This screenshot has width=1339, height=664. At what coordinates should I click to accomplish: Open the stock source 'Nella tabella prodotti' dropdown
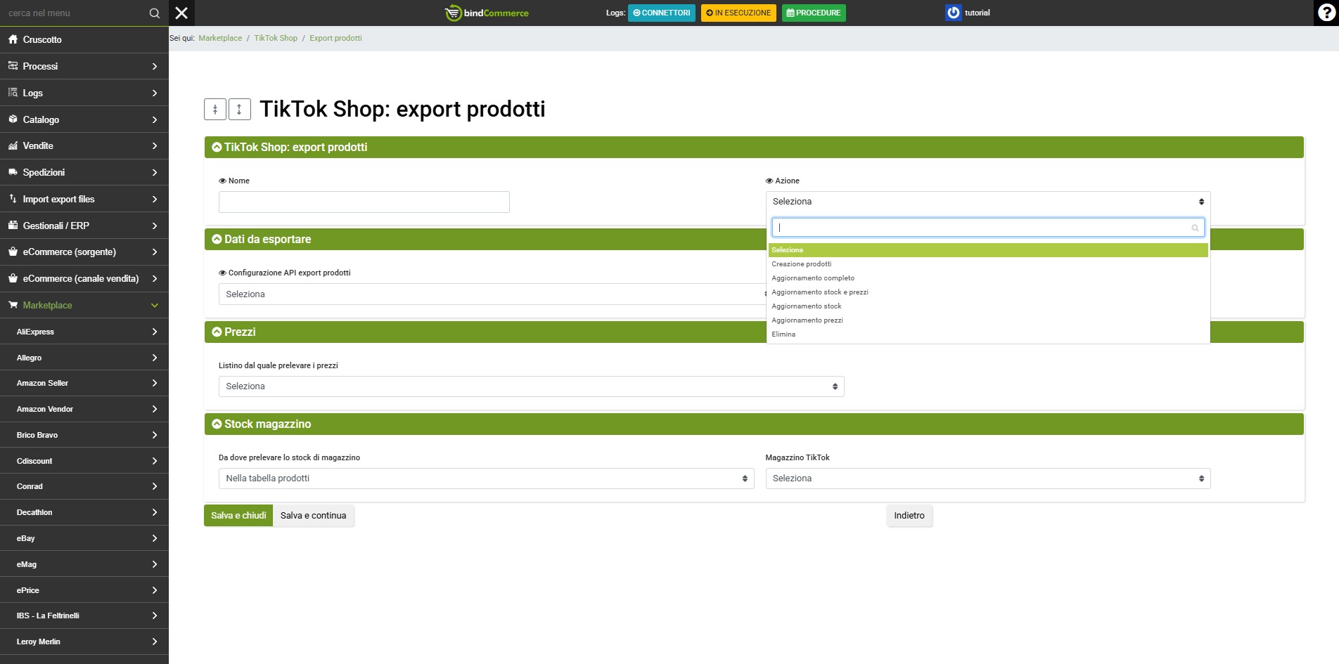pyautogui.click(x=486, y=479)
